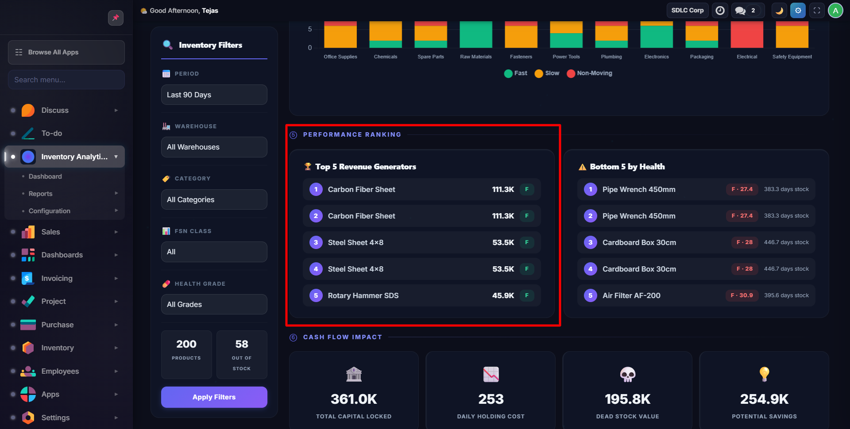
Task: Expand the Reports submenu item
Action: point(41,194)
